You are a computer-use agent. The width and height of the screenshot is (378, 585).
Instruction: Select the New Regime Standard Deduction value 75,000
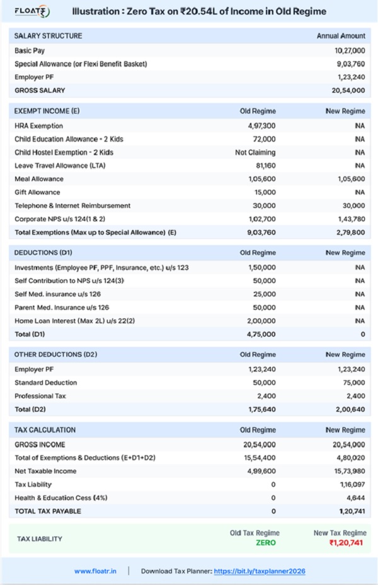pyautogui.click(x=352, y=383)
